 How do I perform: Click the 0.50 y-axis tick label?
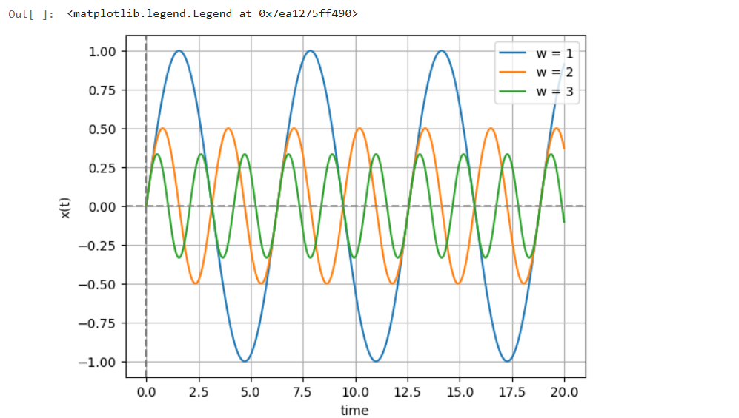(102, 129)
